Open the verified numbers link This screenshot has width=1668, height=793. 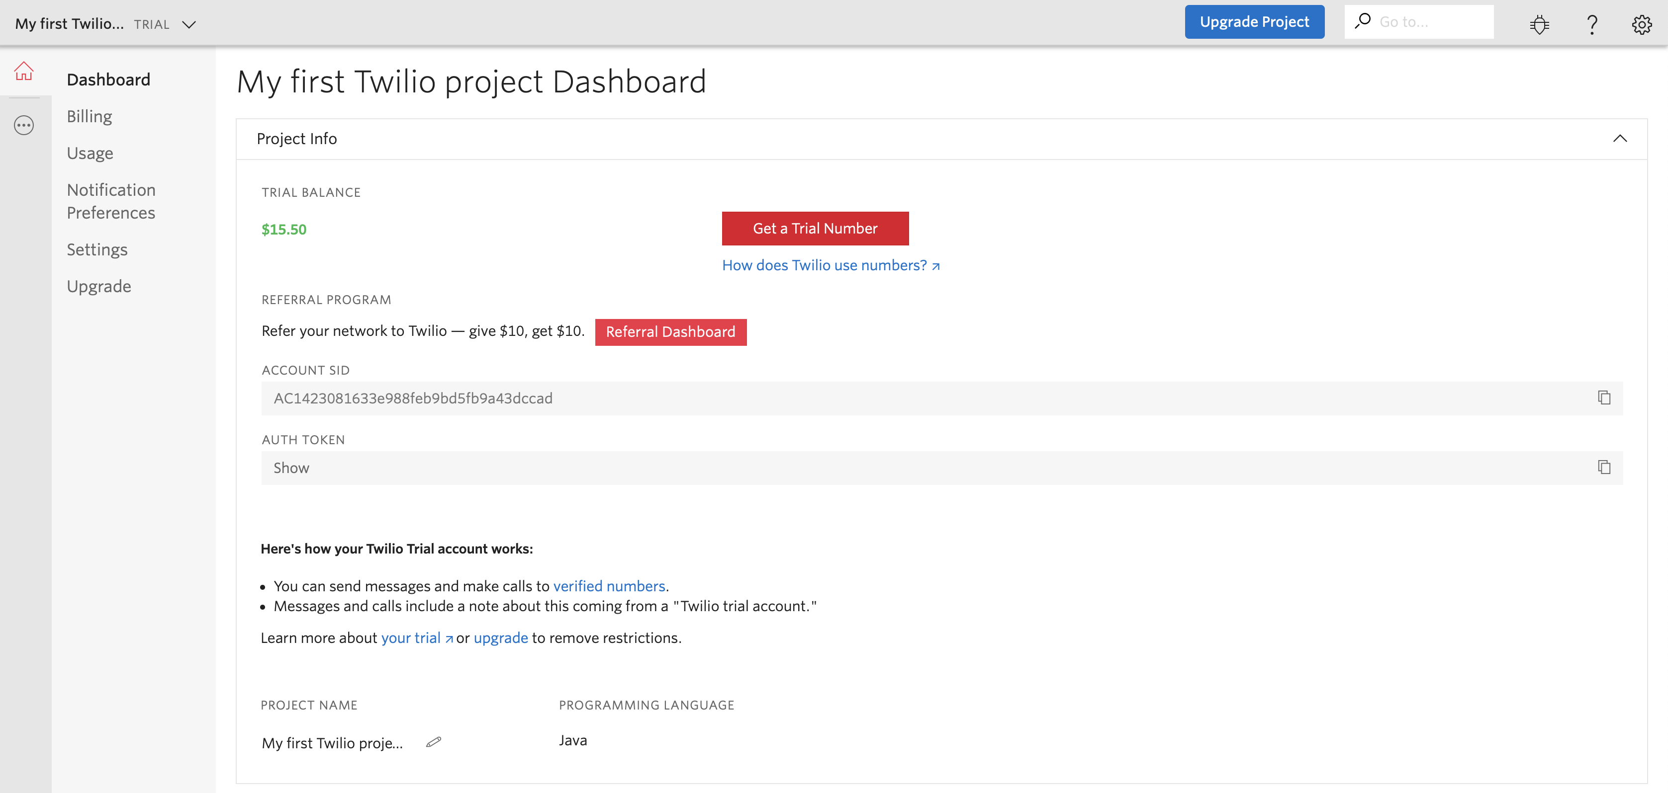(609, 586)
